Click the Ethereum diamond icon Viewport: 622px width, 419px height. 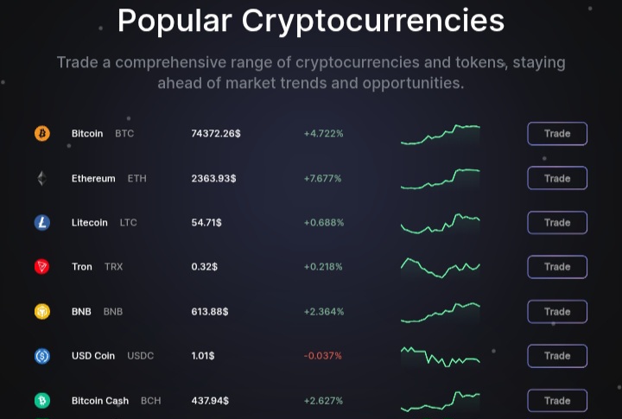pyautogui.click(x=41, y=179)
